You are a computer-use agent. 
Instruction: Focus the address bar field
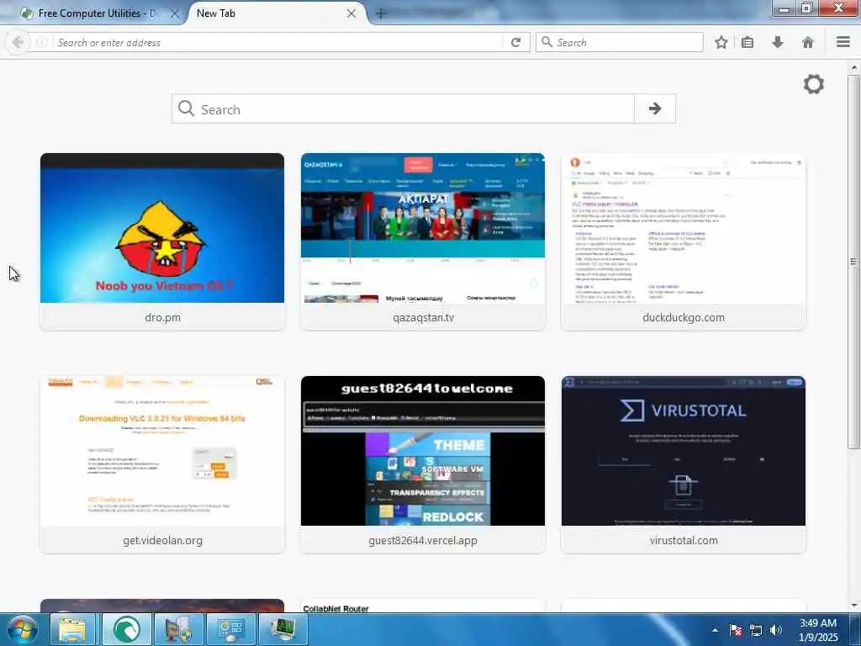pos(277,42)
